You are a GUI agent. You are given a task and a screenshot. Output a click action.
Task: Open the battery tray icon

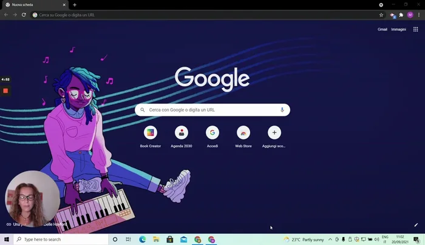(370, 240)
